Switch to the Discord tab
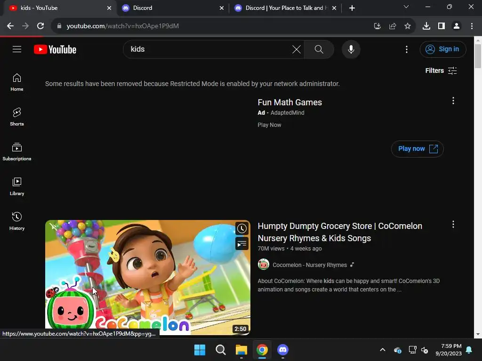Screen dimensions: 482x361 [172, 8]
